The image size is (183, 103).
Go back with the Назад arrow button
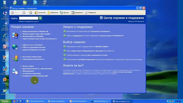(15, 13)
